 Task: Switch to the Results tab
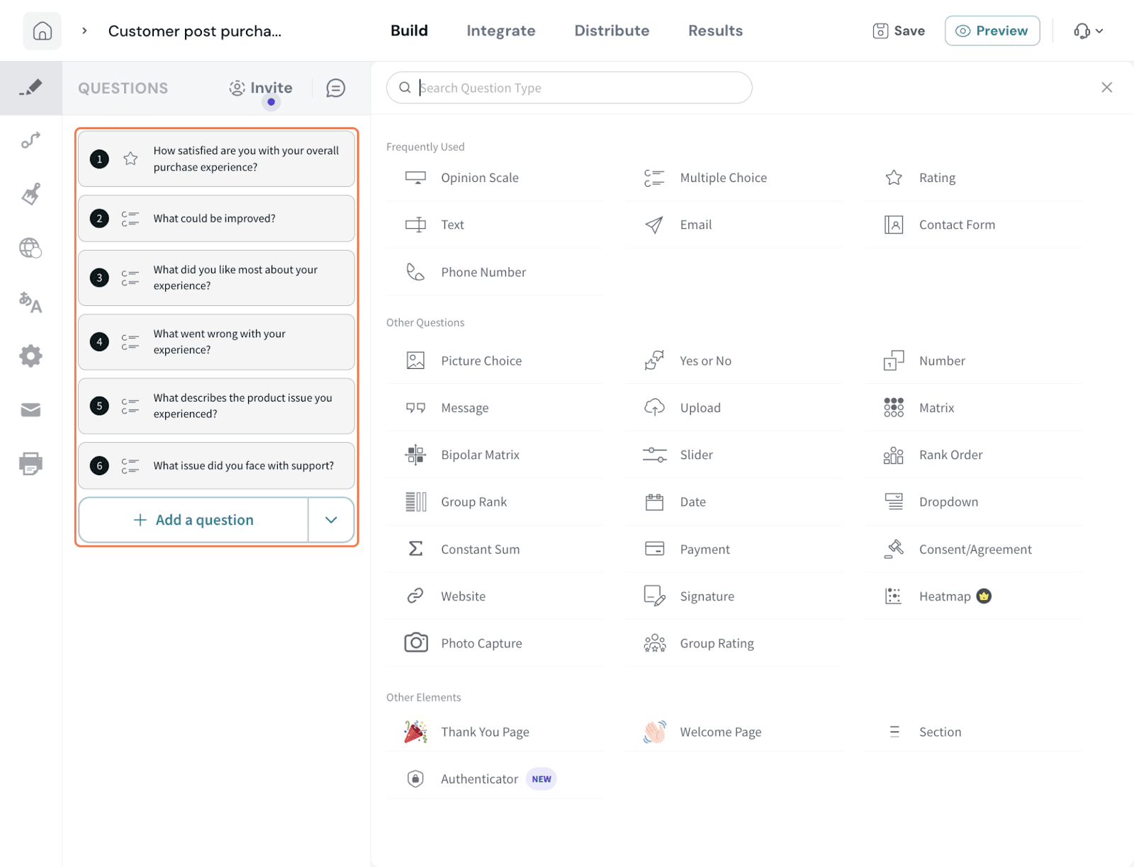pyautogui.click(x=715, y=31)
